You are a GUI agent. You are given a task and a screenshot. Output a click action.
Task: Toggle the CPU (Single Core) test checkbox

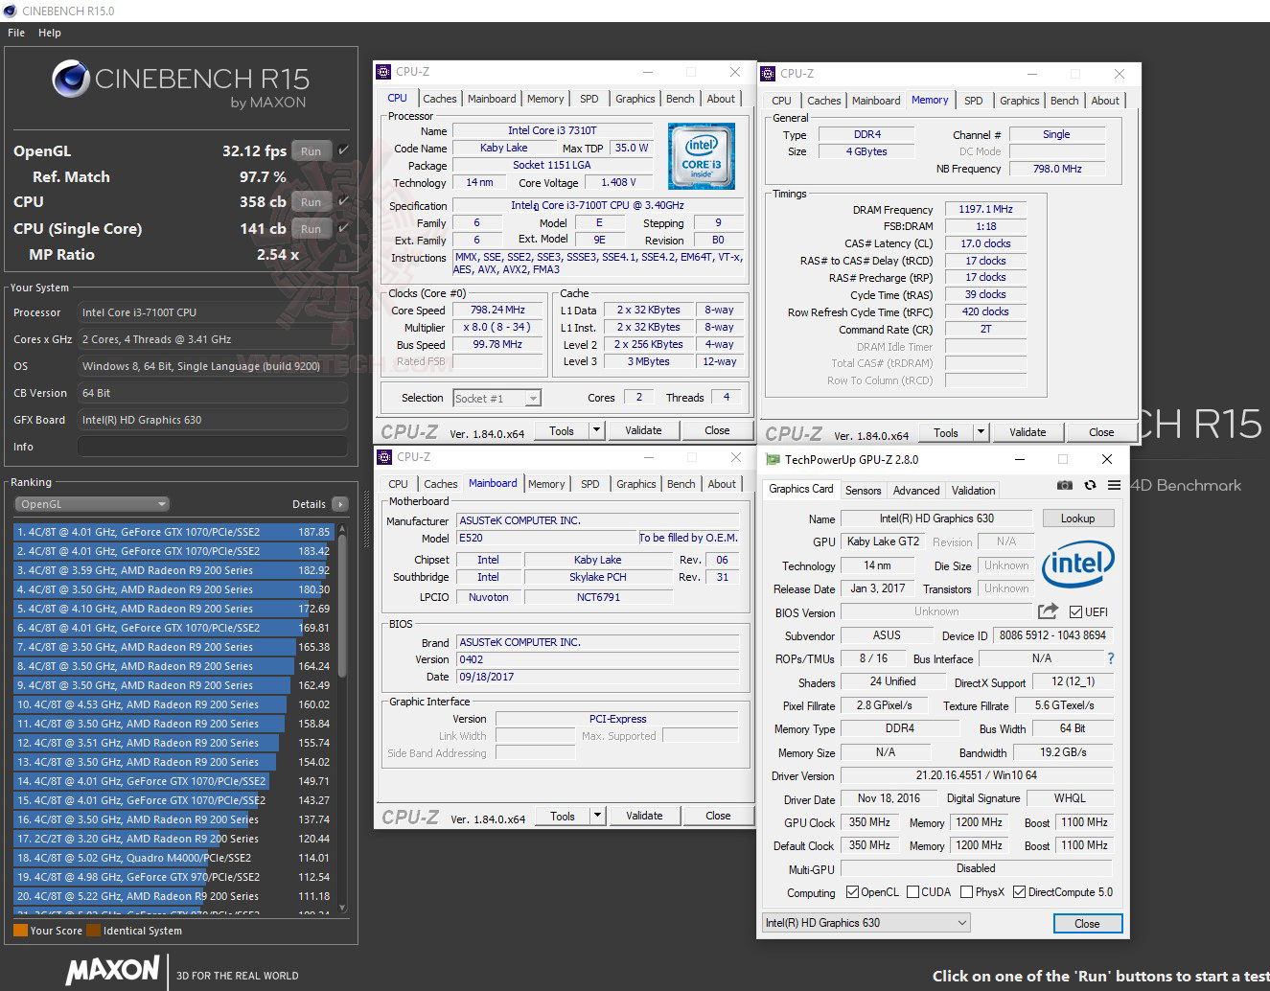click(343, 228)
